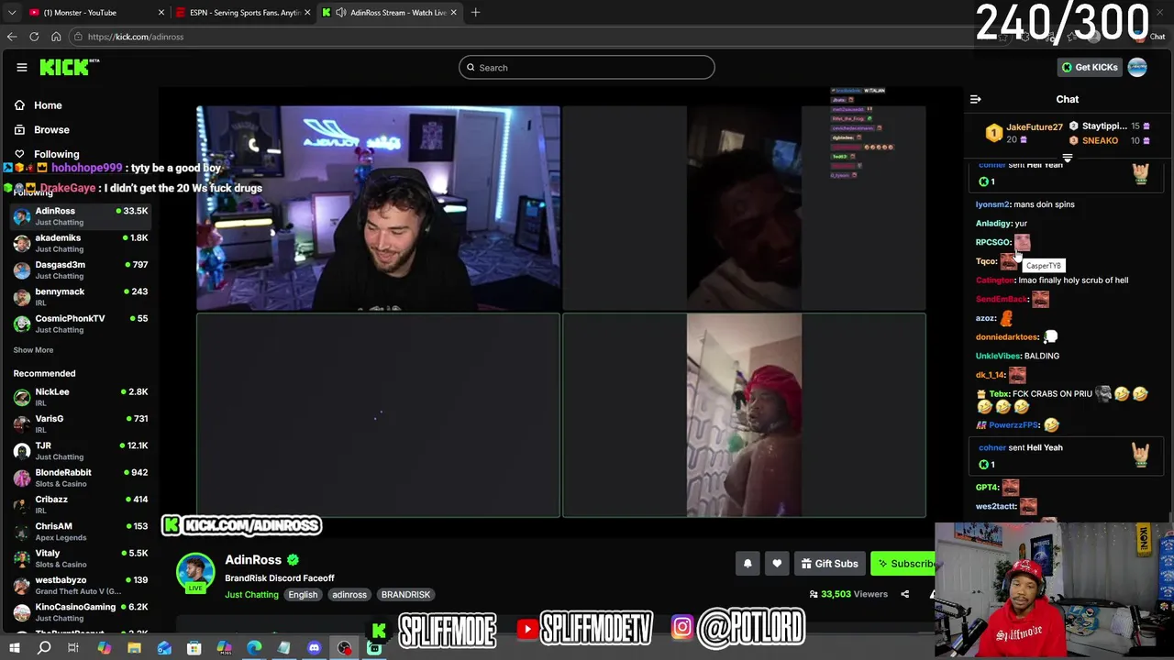The height and width of the screenshot is (660, 1174).
Task: Open the Kick hamburger menu
Action: [x=22, y=67]
